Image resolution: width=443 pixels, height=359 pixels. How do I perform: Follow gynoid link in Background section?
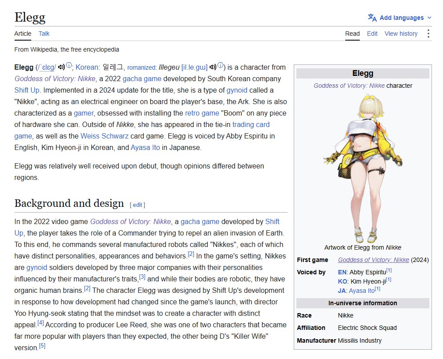(37, 267)
